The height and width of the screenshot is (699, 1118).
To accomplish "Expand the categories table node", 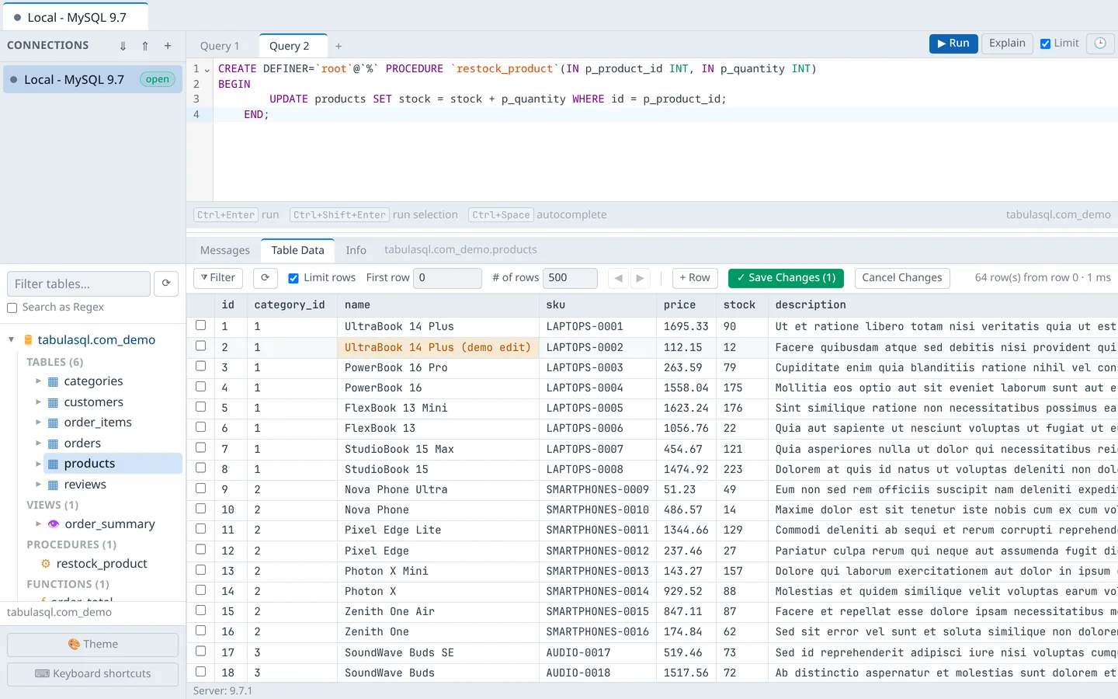I will (x=38, y=381).
